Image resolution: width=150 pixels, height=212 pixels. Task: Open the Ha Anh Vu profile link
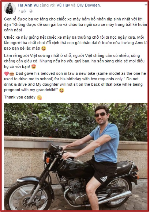pyautogui.click(x=28, y=5)
